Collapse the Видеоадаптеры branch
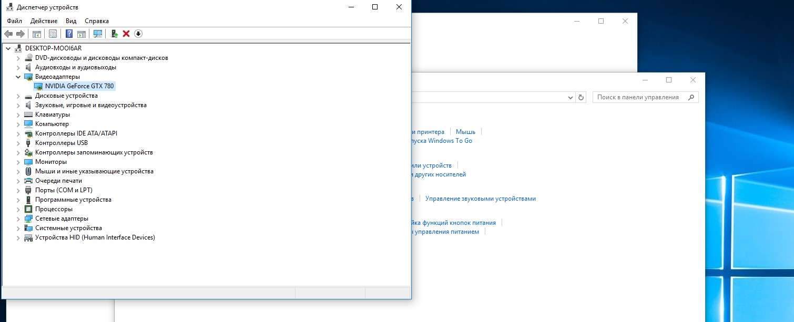This screenshot has width=794, height=322. [x=18, y=77]
